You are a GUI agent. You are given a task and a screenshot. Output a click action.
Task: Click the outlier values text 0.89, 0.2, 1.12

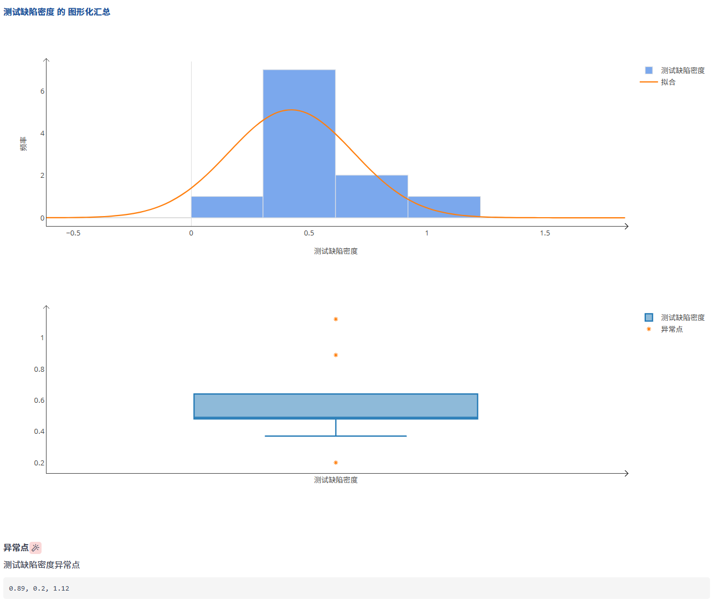39,588
